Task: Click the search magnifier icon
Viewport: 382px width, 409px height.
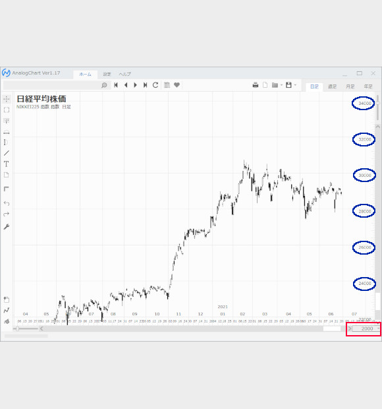Action: click(104, 85)
